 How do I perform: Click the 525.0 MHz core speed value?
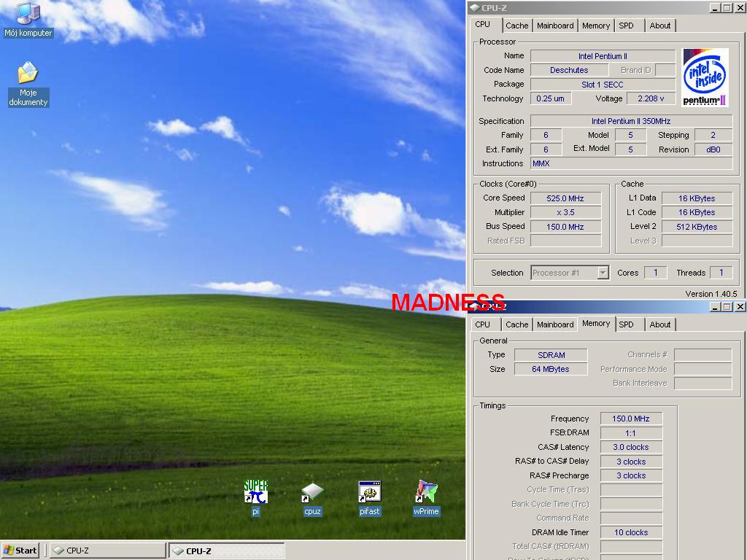click(x=565, y=198)
